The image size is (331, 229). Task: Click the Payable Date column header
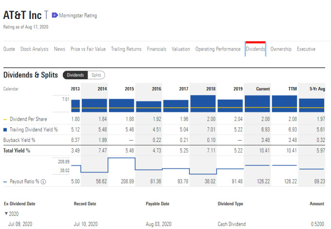(158, 204)
